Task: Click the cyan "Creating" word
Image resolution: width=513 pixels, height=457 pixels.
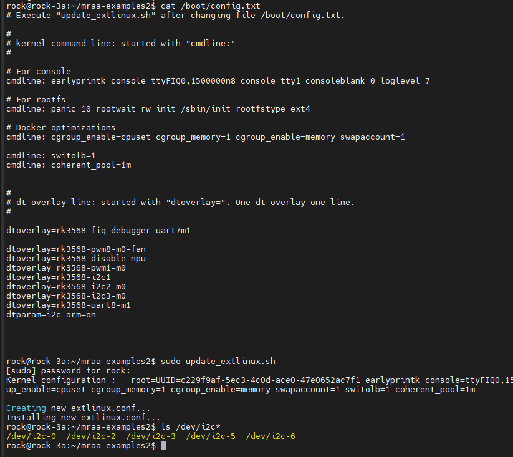Action: pyautogui.click(x=26, y=408)
